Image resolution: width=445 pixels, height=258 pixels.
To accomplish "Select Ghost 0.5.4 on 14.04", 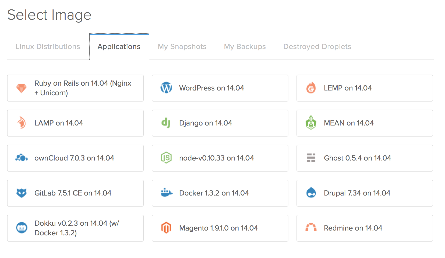I will [365, 158].
